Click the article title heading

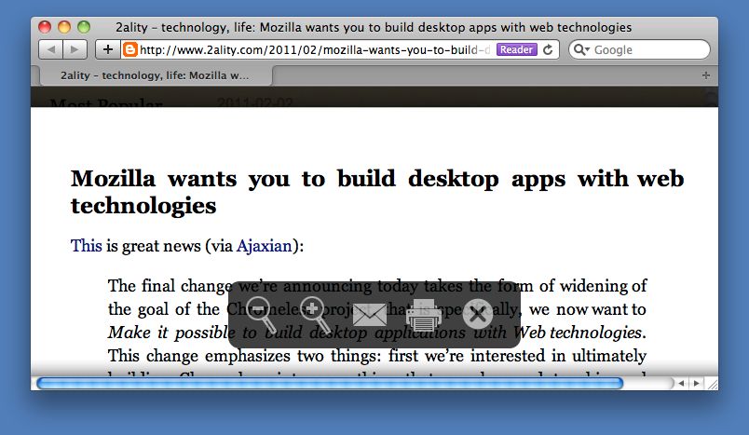click(x=377, y=192)
